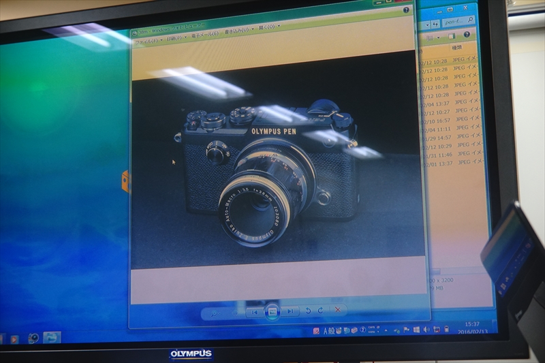The height and width of the screenshot is (363, 545).
Task: Open the media player taskbar icon
Action: coord(14,339)
